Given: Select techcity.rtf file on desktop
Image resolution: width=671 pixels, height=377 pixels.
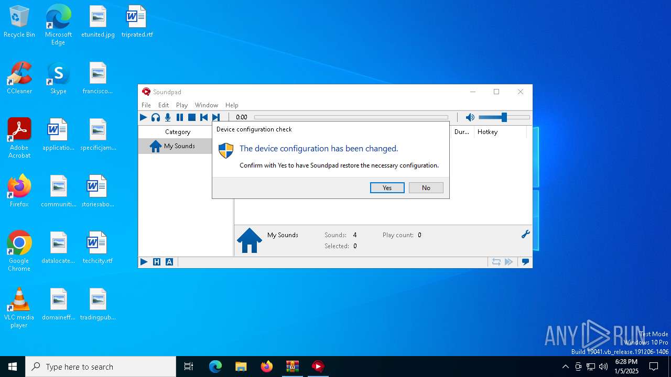Looking at the screenshot, I should [98, 248].
